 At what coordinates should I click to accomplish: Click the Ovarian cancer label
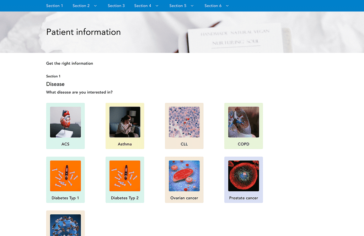click(184, 198)
